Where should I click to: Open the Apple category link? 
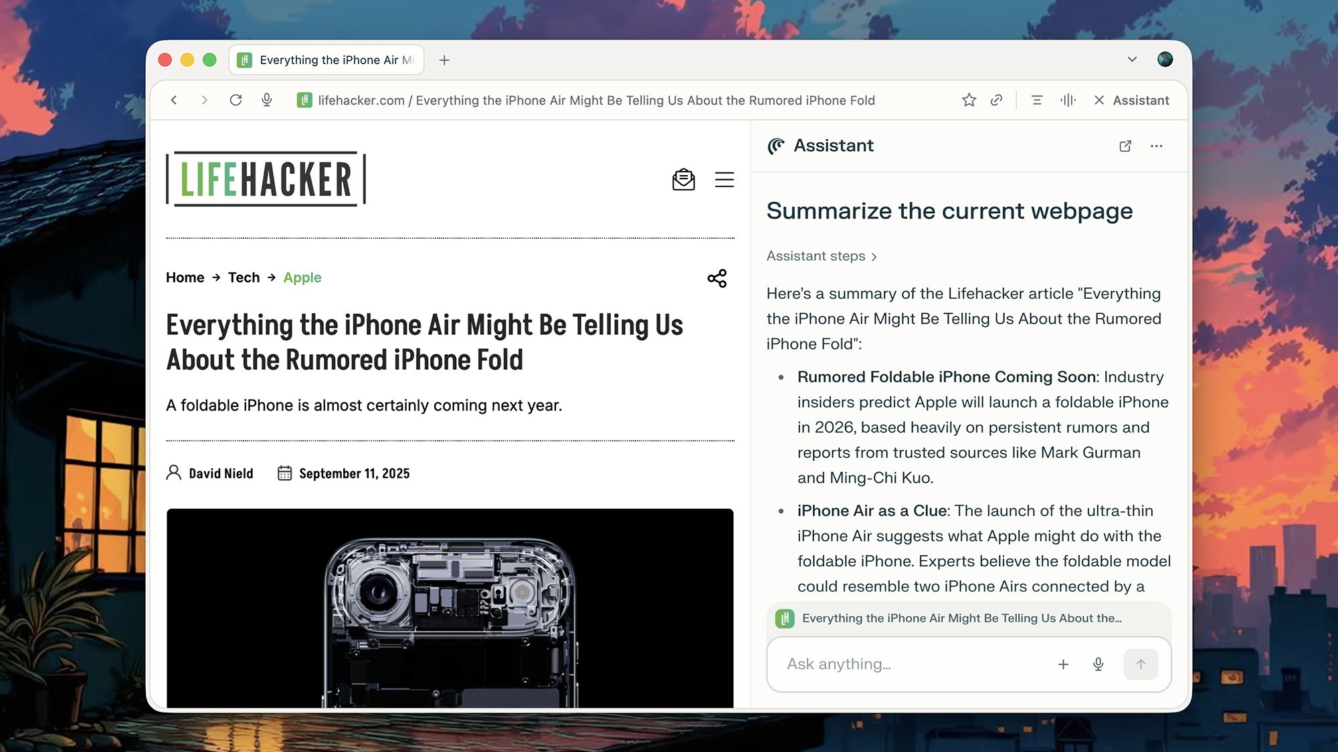[302, 277]
